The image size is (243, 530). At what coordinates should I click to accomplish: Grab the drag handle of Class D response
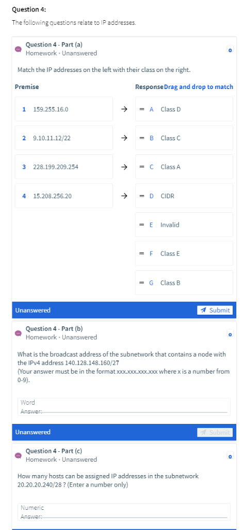[x=142, y=109]
